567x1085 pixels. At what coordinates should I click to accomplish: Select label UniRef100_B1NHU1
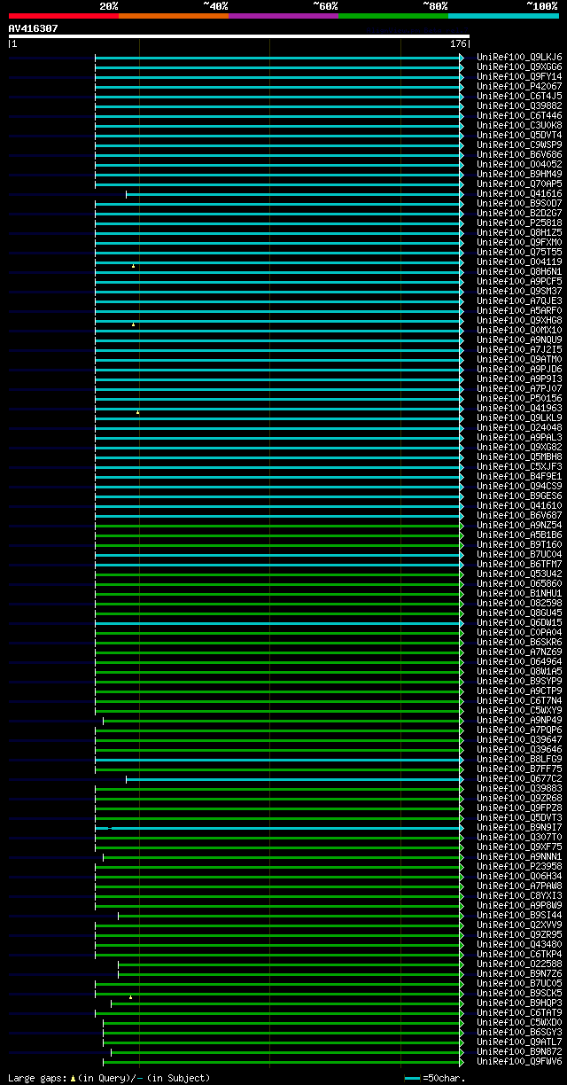coord(519,593)
